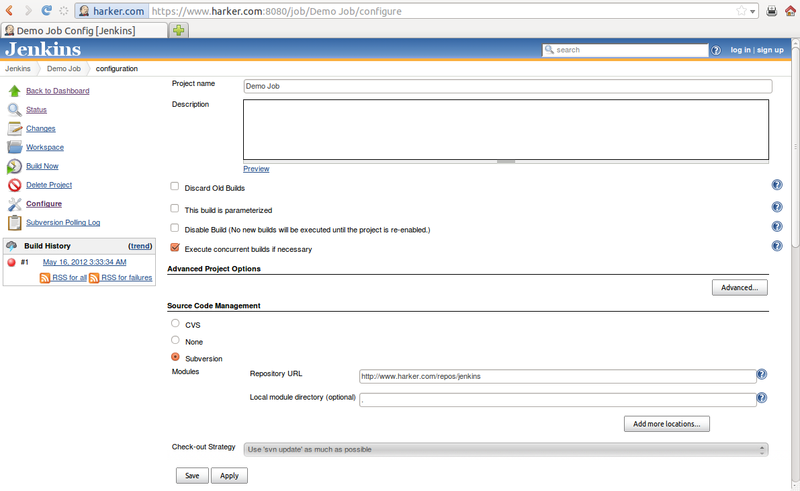Viewport: 800px width, 491px height.
Task: Click the sign up link
Action: tap(770, 50)
